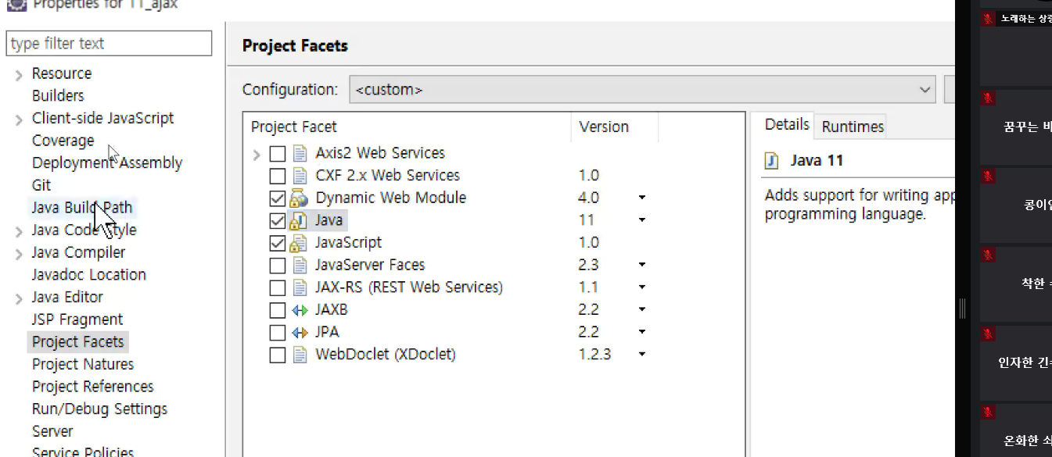Check the JPA facet box
1052x457 pixels.
pyautogui.click(x=278, y=332)
